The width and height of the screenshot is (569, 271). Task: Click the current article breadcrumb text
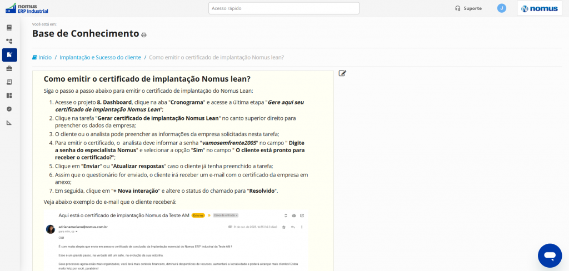[x=217, y=57]
